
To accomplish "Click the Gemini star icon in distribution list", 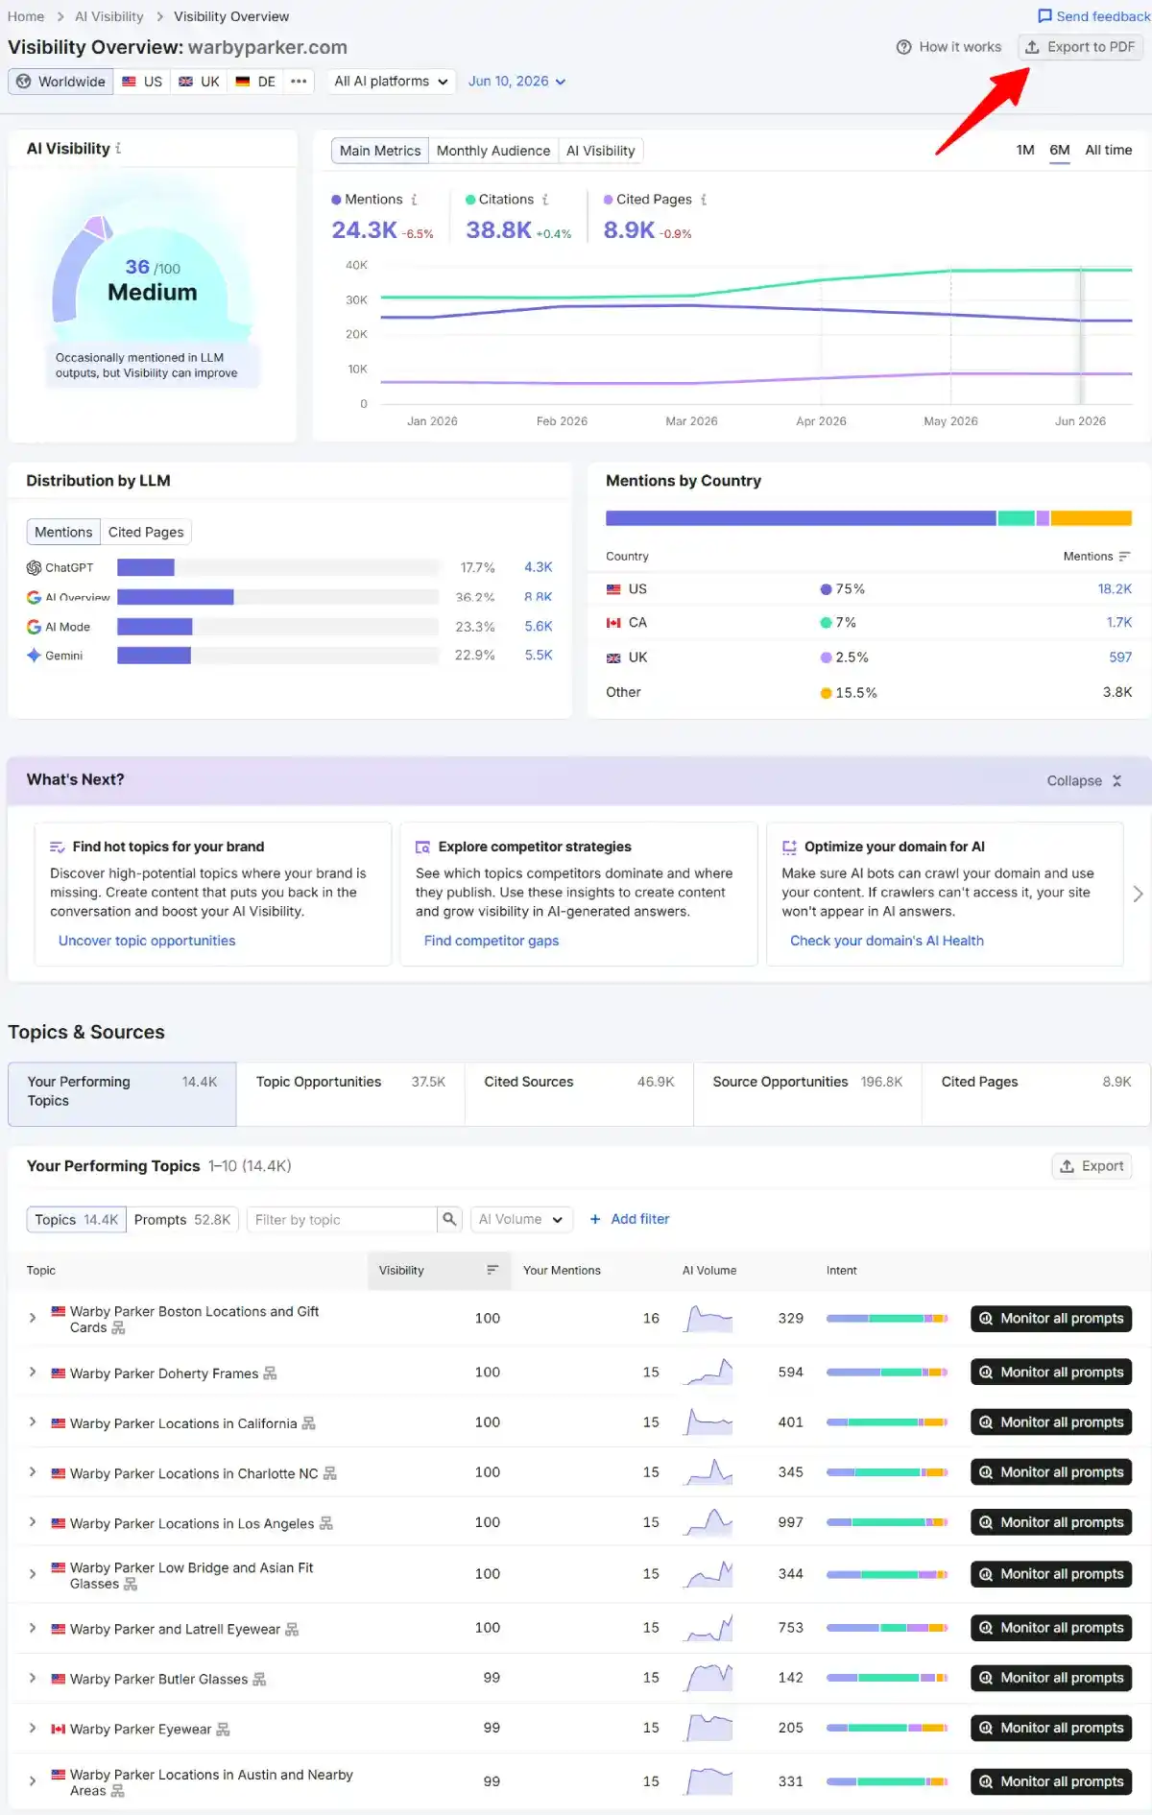I will pos(34,656).
